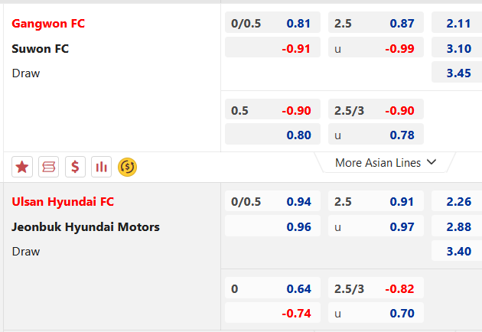Open the bar chart statistics icon
The image size is (482, 332).
point(102,167)
